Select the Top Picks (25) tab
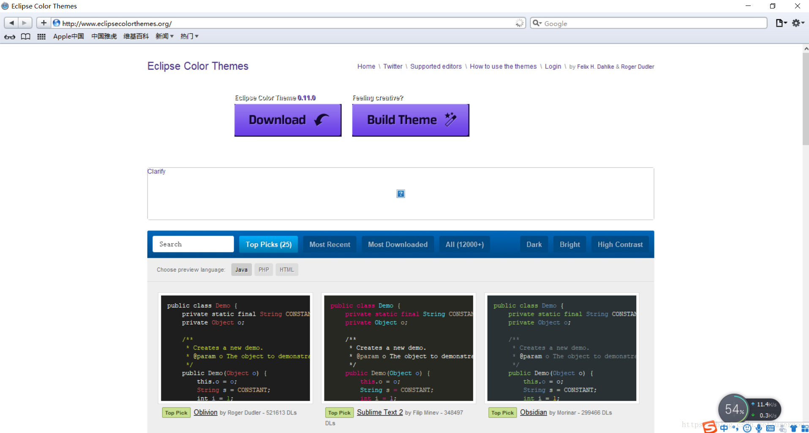Screen dimensions: 809x433 pos(269,244)
